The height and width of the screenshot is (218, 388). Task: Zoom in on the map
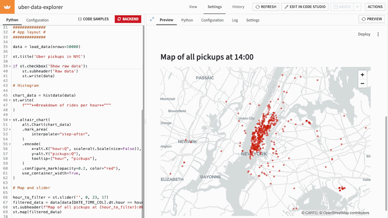[362, 75]
